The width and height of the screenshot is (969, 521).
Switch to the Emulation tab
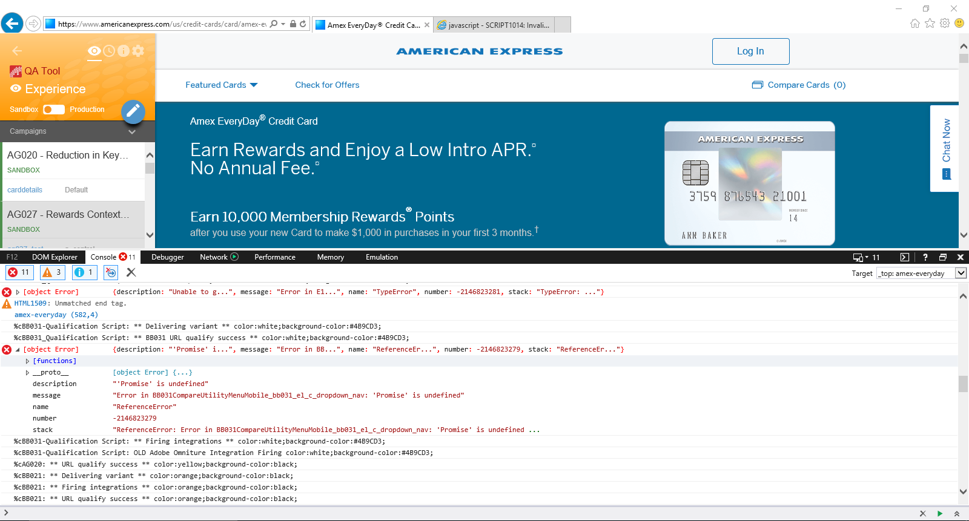382,257
